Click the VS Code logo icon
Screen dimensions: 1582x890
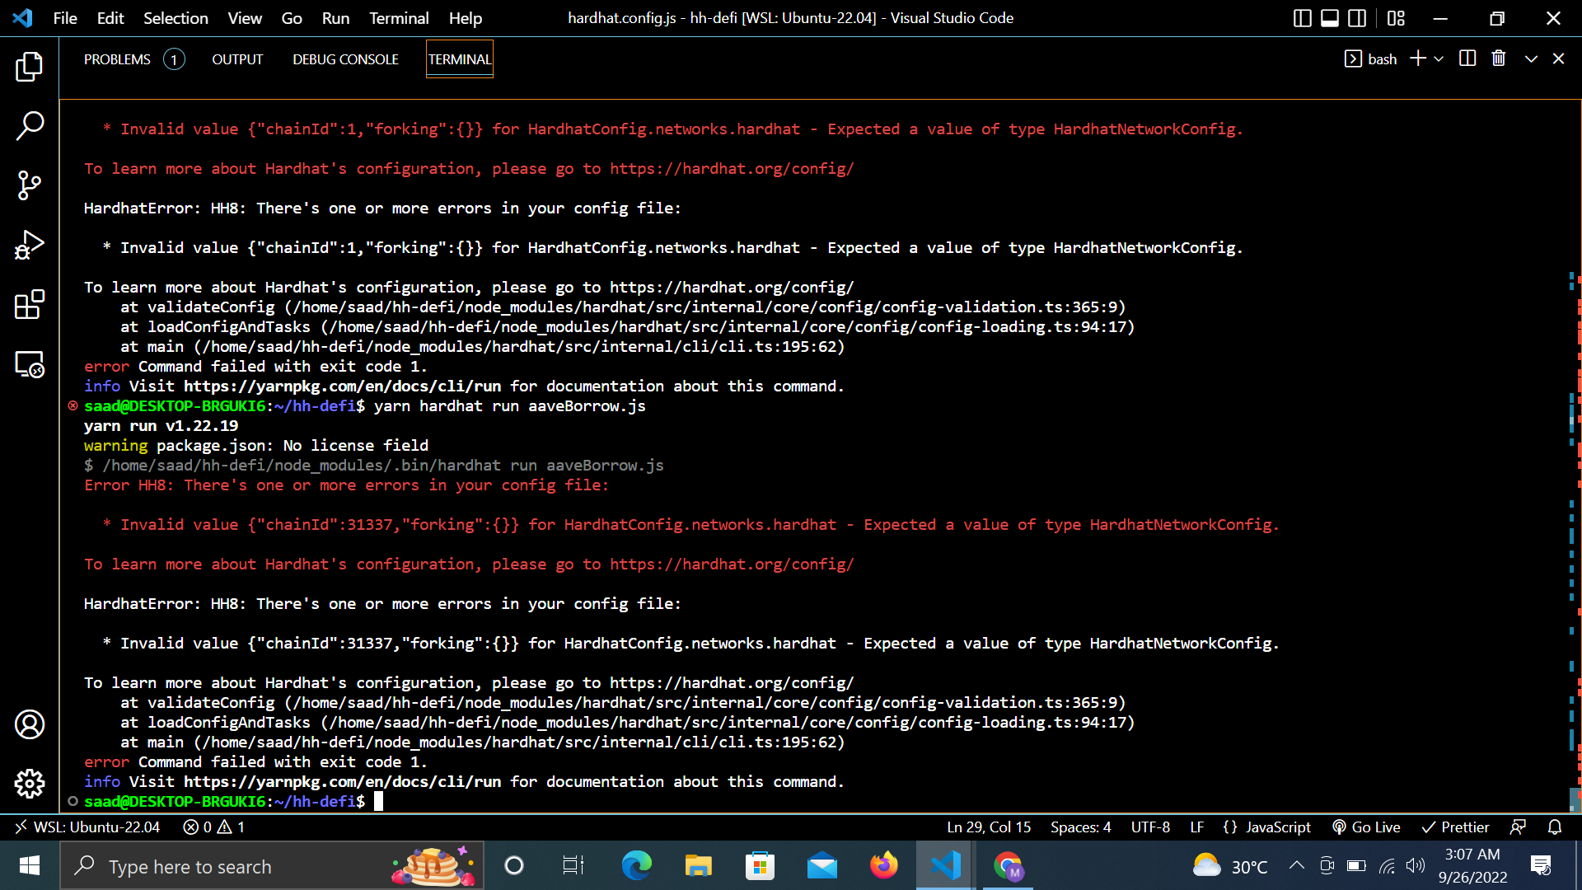point(23,18)
